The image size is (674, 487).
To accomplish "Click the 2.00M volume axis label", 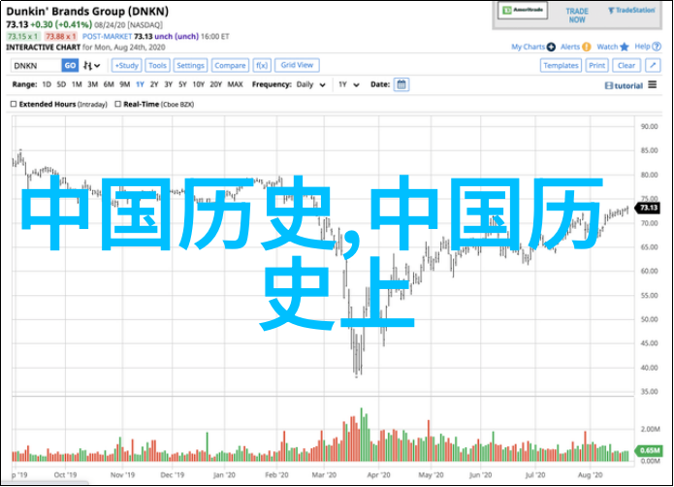I will coord(650,429).
